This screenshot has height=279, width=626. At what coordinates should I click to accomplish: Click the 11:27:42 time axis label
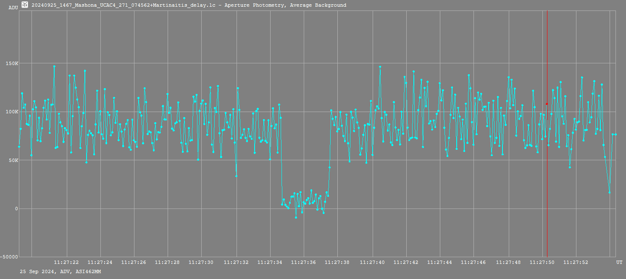click(x=406, y=262)
